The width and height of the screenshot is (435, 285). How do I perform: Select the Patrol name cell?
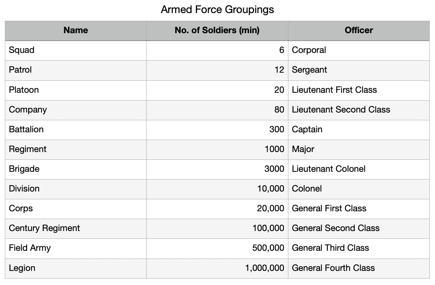pyautogui.click(x=76, y=70)
